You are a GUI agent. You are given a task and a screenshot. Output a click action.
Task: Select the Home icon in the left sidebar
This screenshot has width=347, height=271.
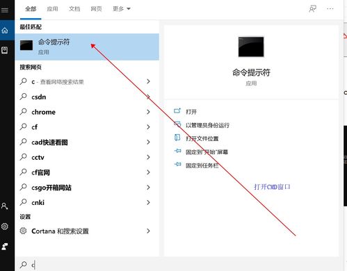point(5,31)
